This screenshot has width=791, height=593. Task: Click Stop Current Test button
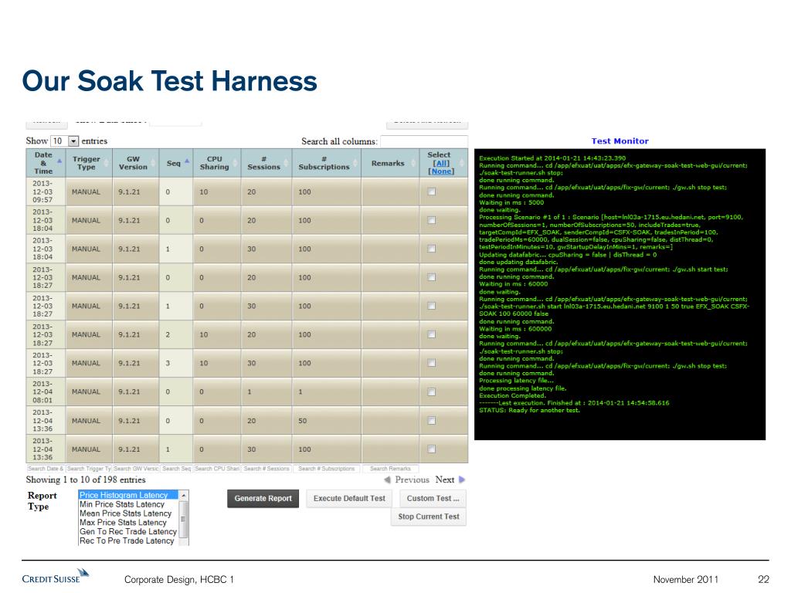428,517
